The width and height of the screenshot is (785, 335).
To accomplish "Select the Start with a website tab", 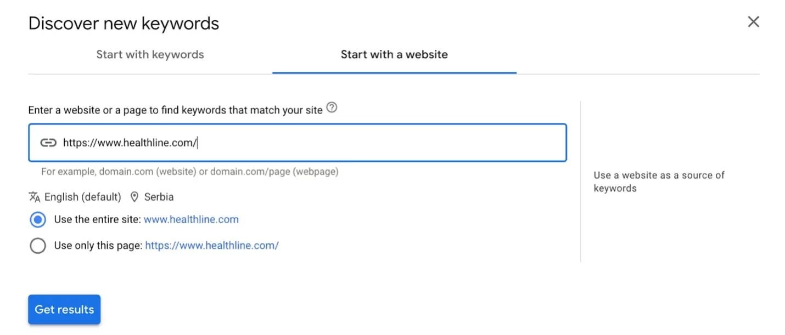I will tap(394, 54).
